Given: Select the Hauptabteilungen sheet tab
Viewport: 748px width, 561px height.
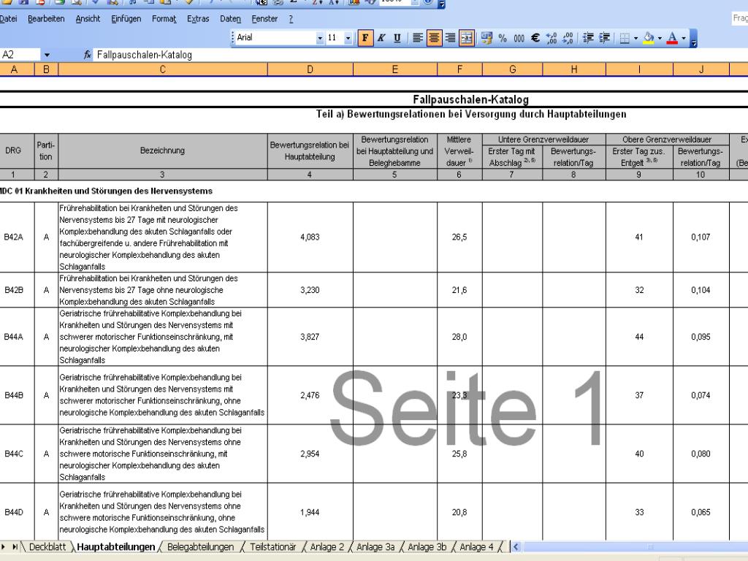Looking at the screenshot, I should (x=116, y=546).
